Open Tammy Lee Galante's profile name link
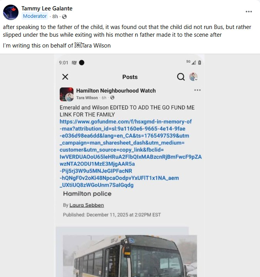 coord(47,8)
